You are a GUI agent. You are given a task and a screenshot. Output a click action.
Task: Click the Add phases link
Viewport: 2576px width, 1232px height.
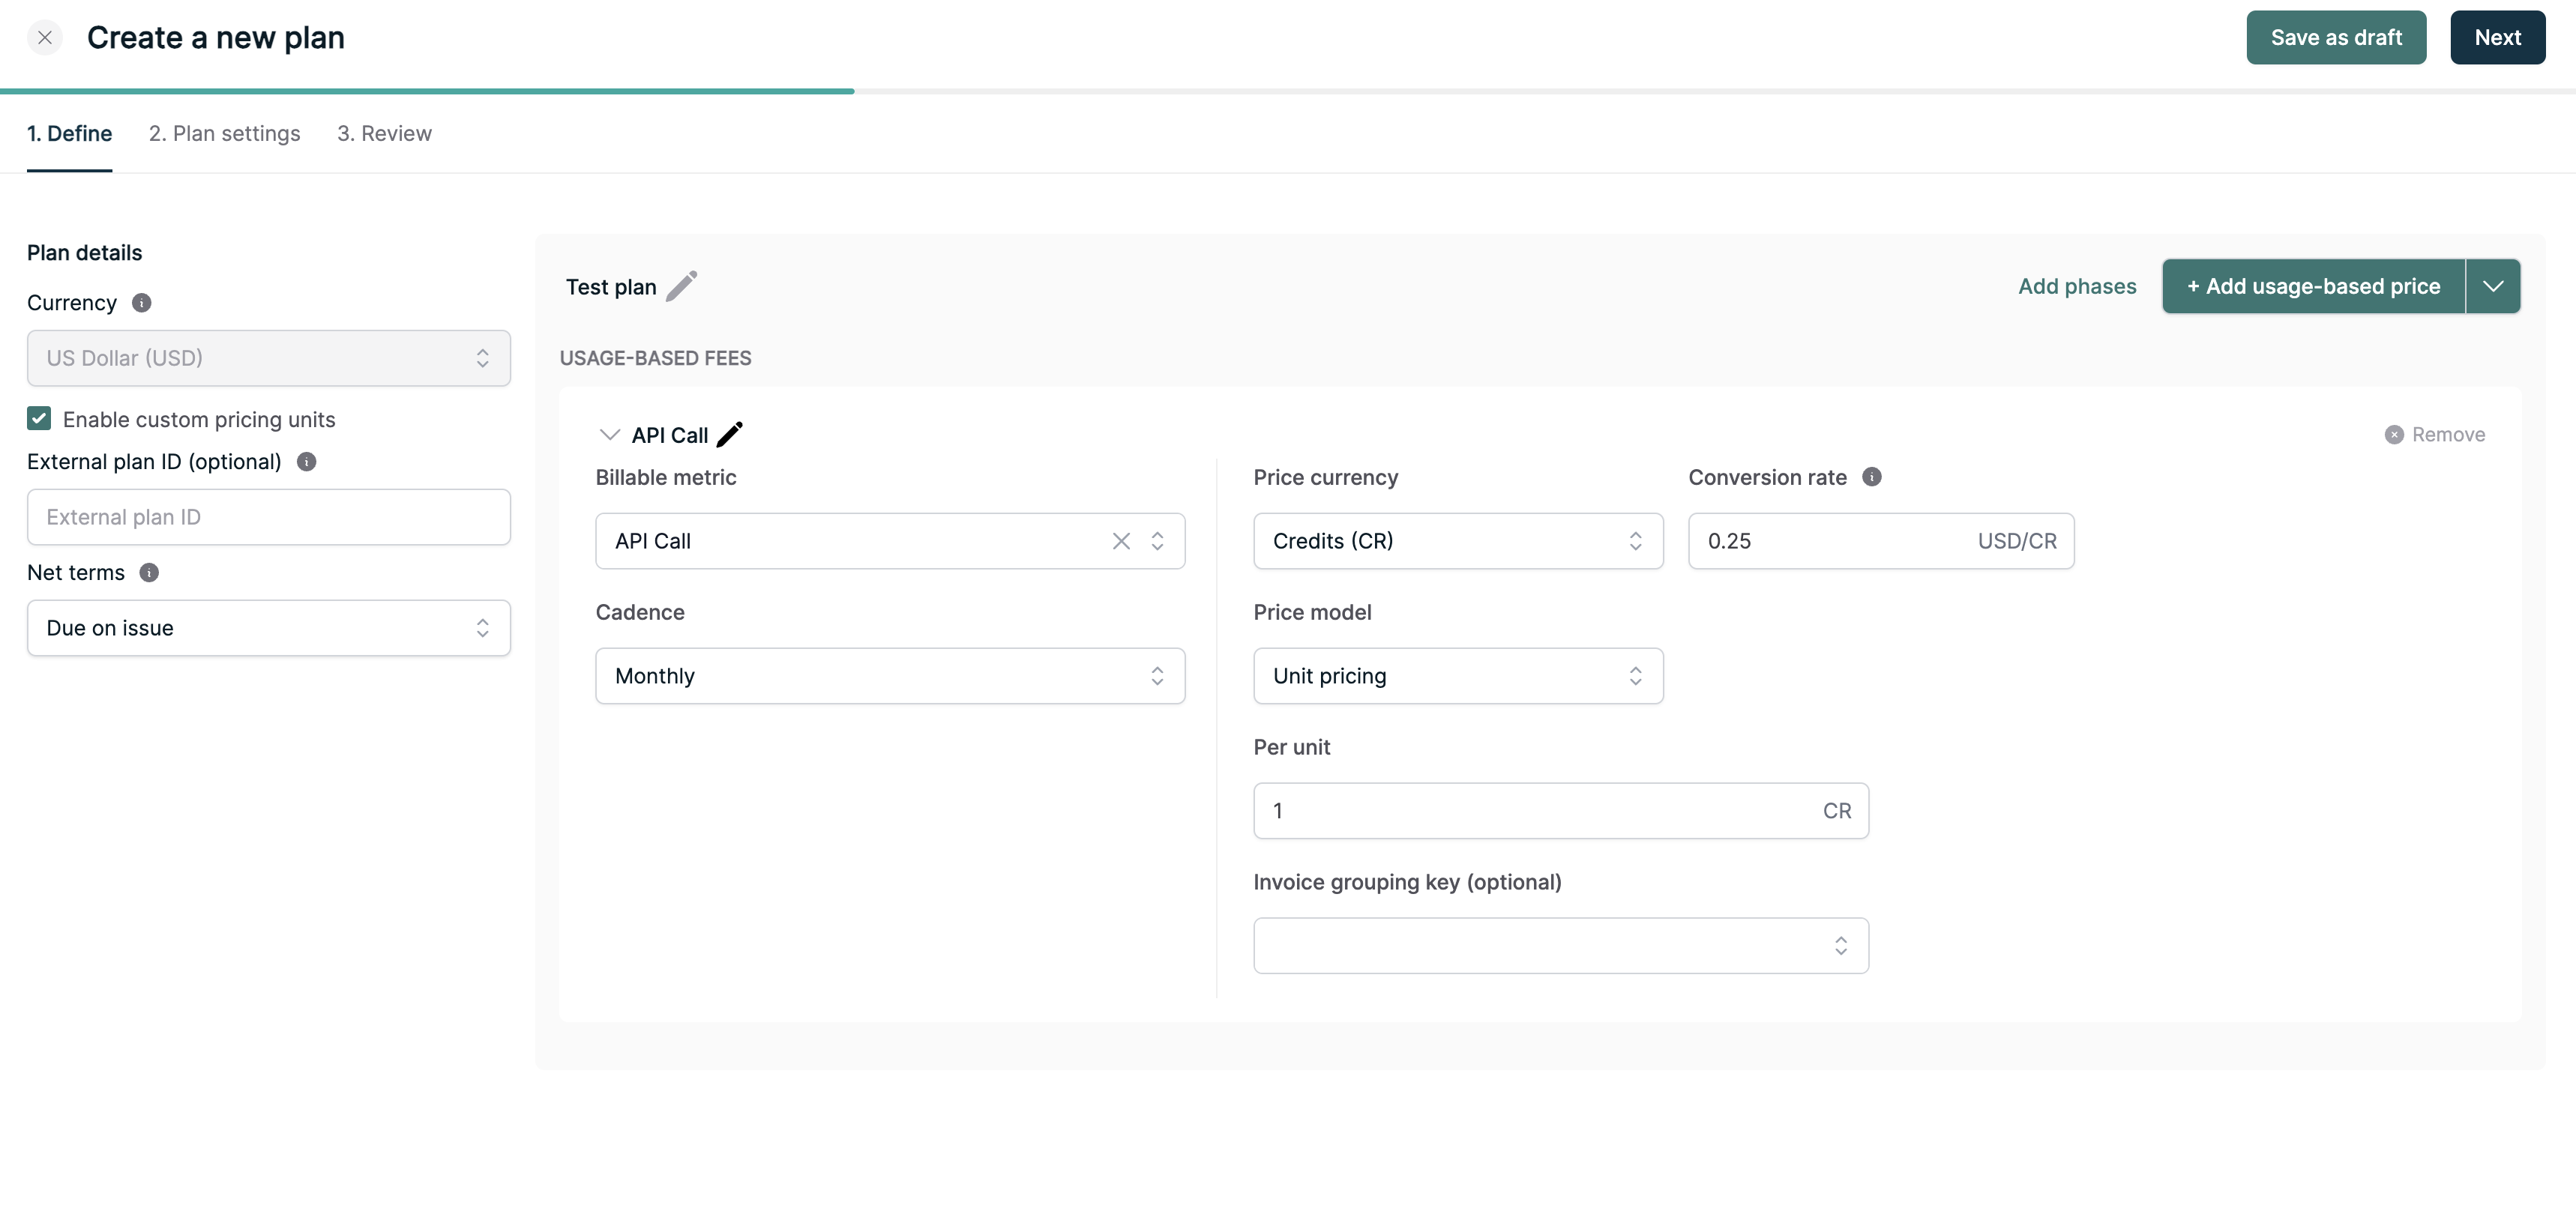pos(2077,286)
